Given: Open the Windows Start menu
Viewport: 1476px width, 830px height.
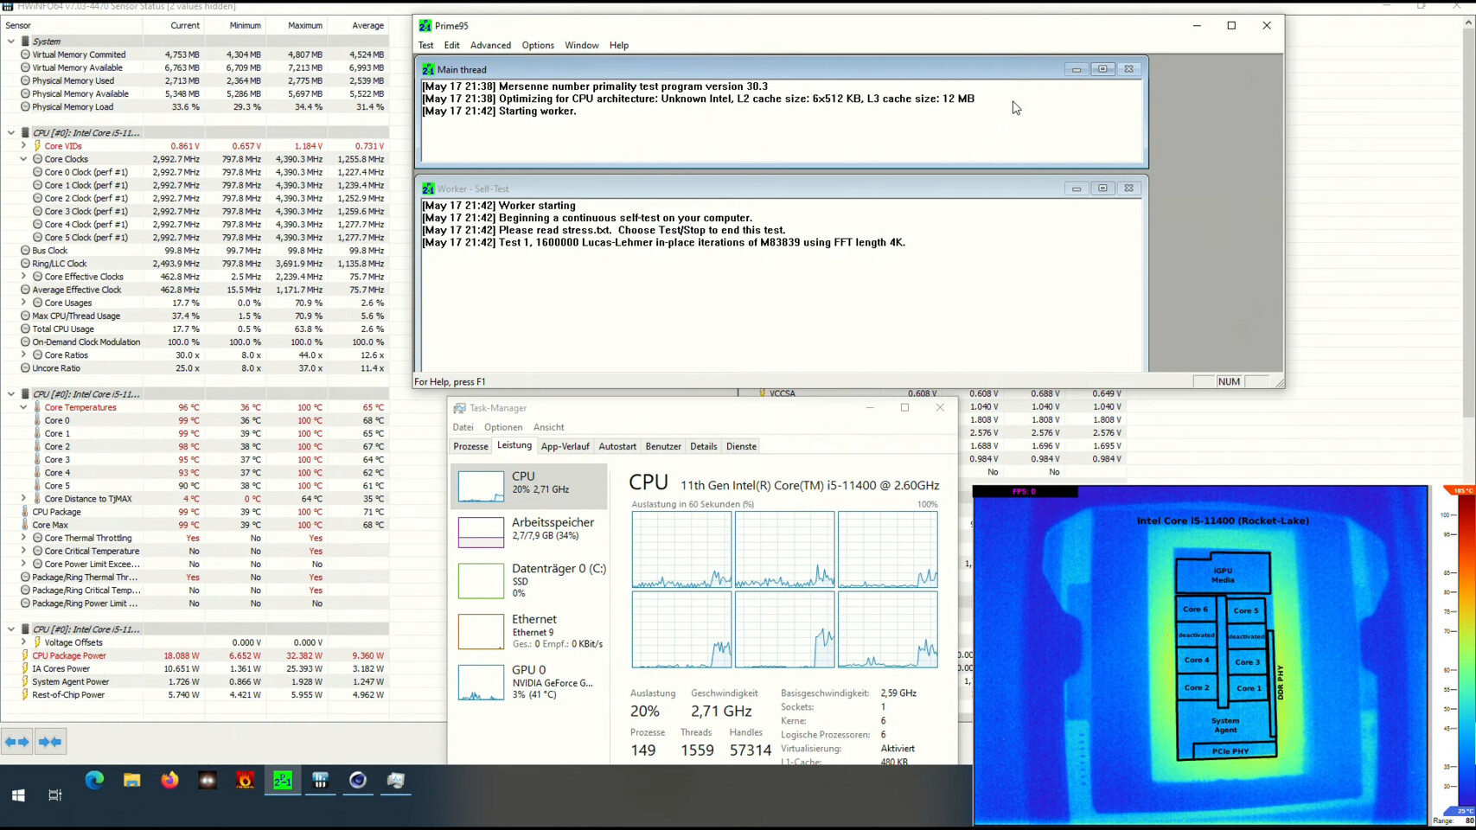Looking at the screenshot, I should point(18,795).
